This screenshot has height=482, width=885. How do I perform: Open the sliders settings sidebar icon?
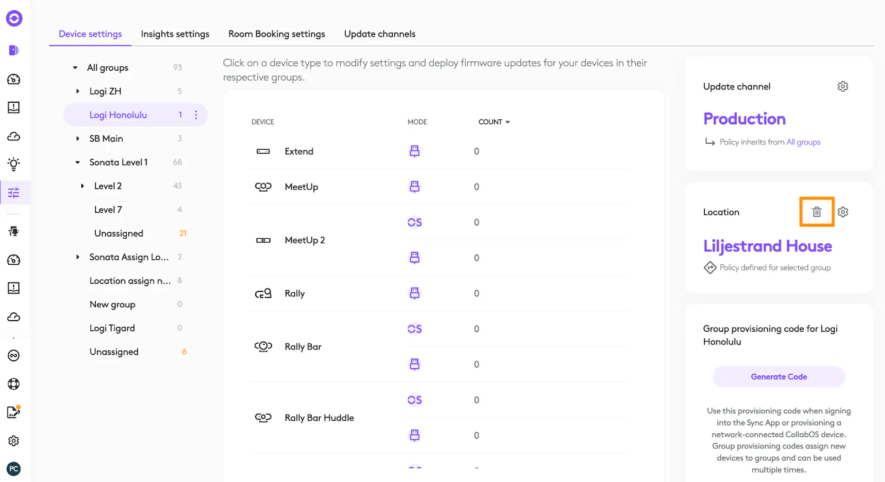click(x=14, y=193)
